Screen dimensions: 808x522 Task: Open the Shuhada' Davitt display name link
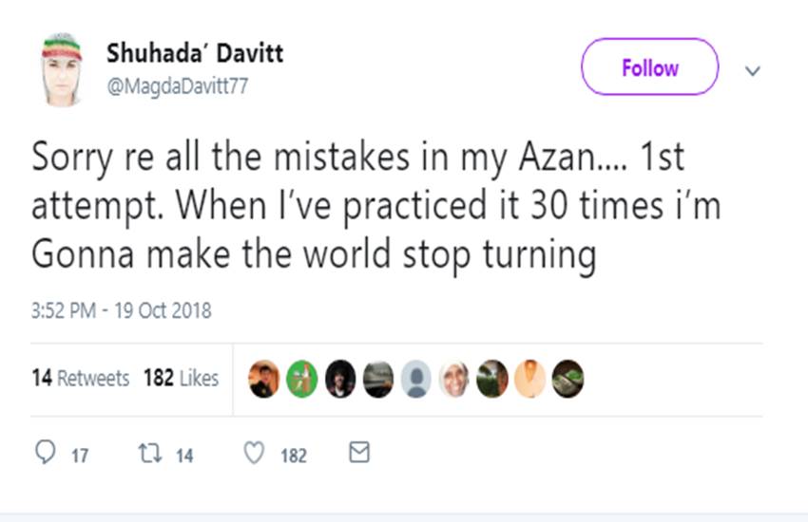click(x=194, y=53)
